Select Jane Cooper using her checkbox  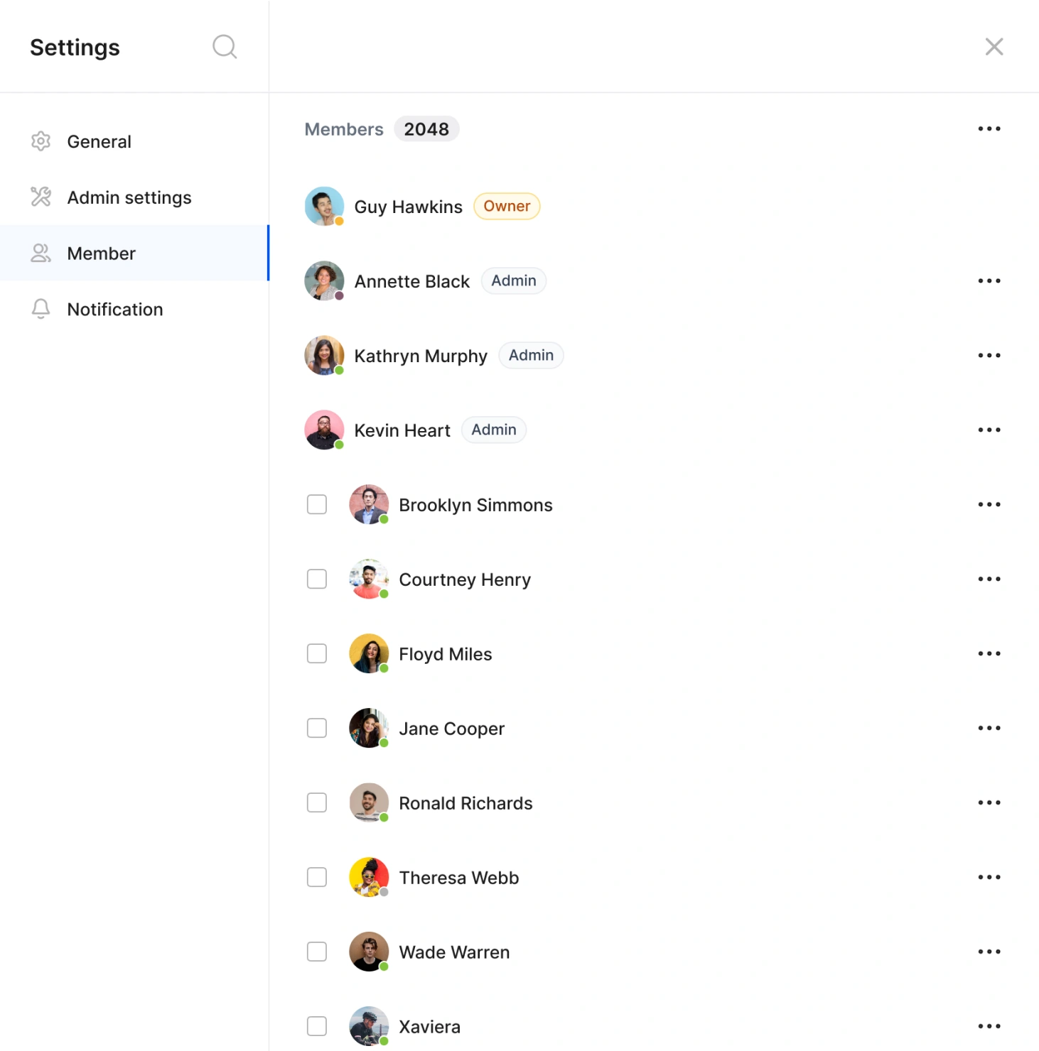317,729
